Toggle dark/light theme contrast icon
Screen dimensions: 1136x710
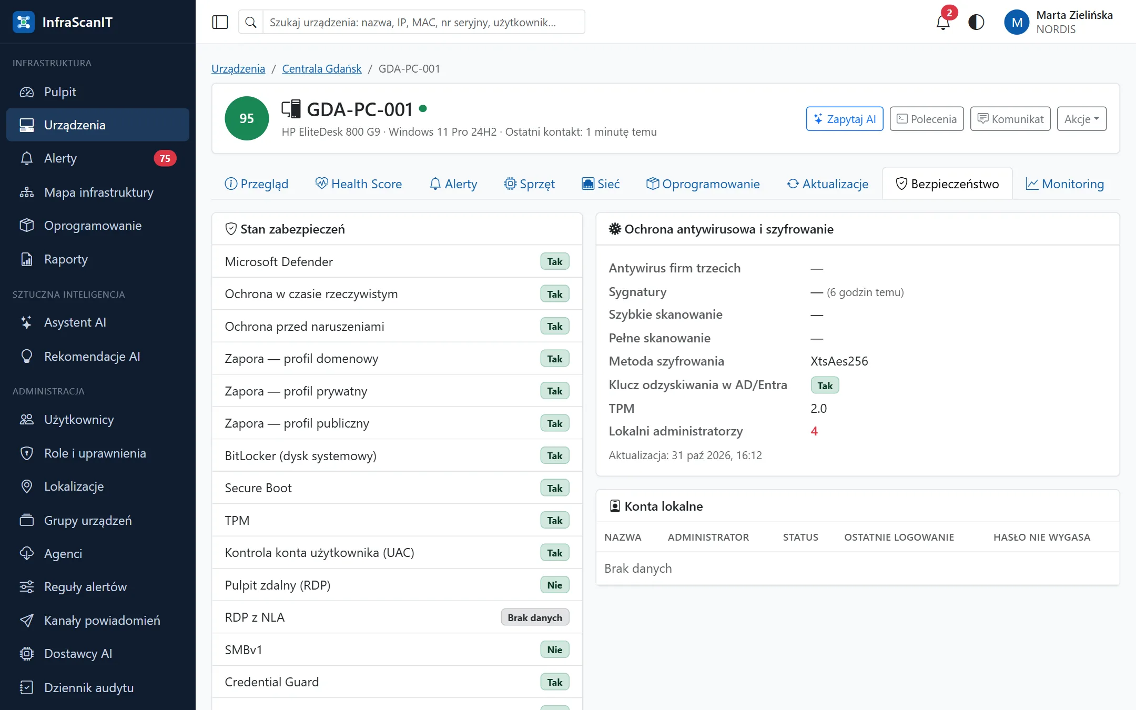coord(976,22)
